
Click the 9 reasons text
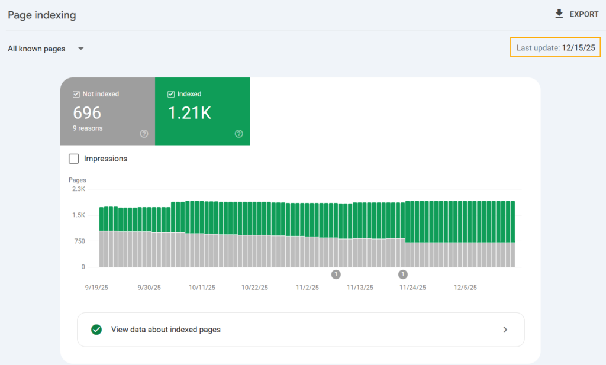click(88, 128)
